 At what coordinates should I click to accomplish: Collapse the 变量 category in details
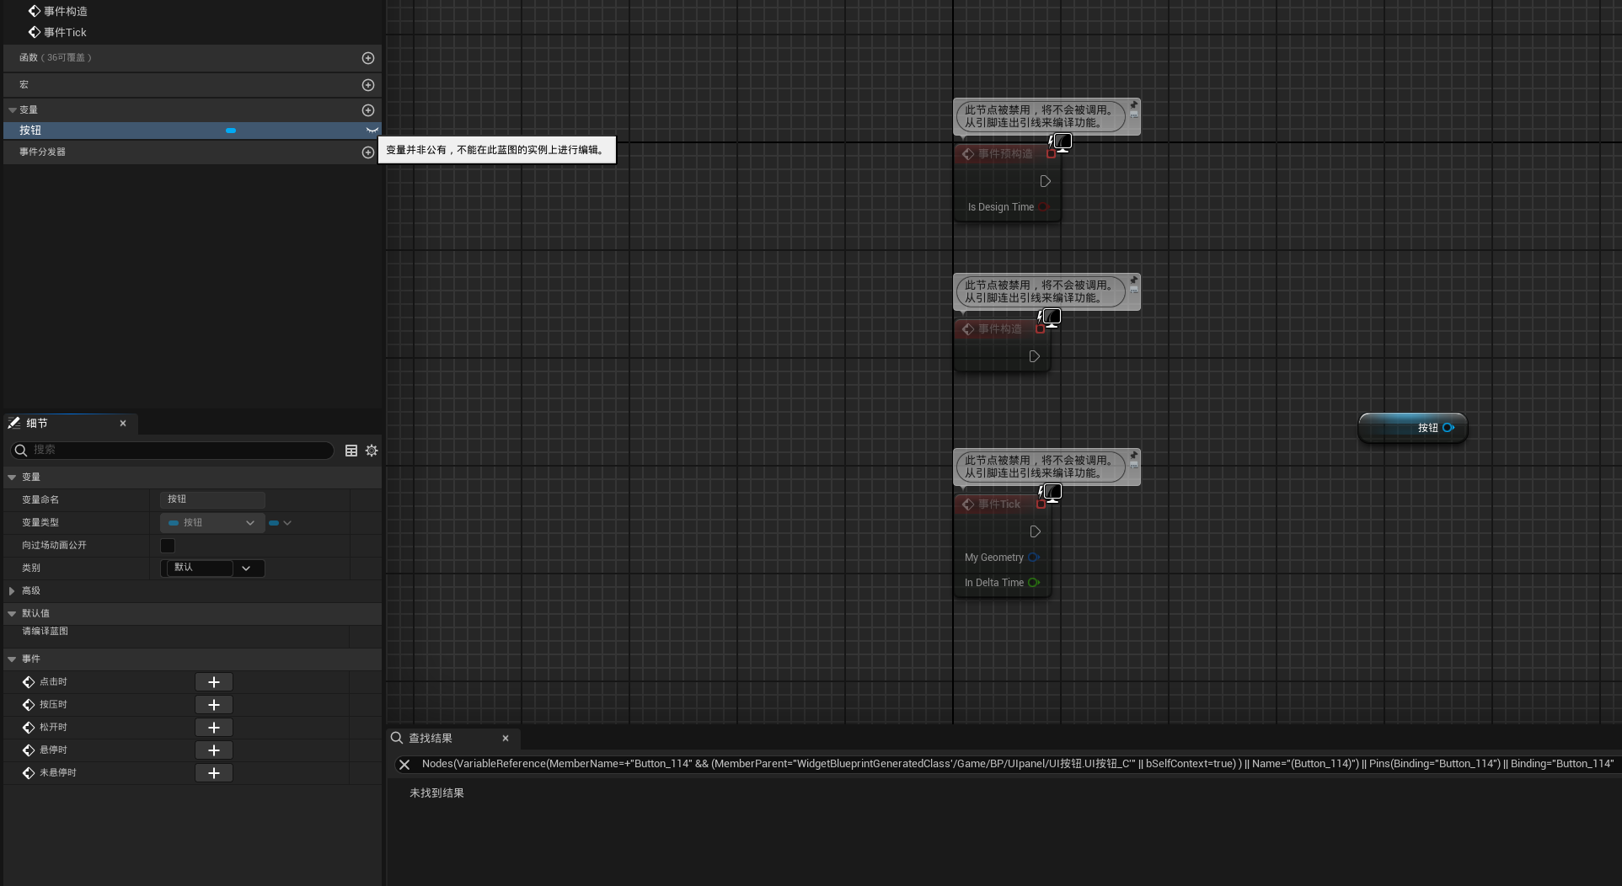[x=12, y=478]
